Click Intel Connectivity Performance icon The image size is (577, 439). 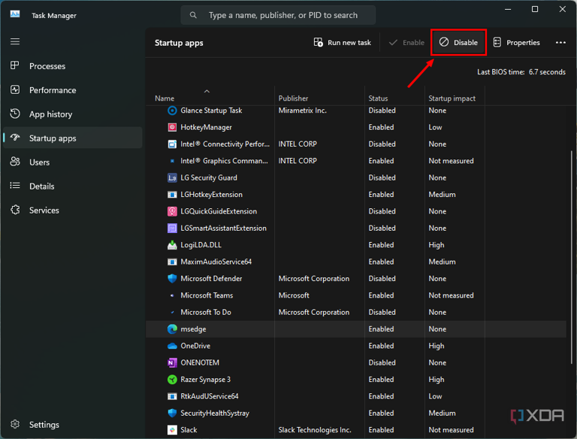[x=172, y=144]
